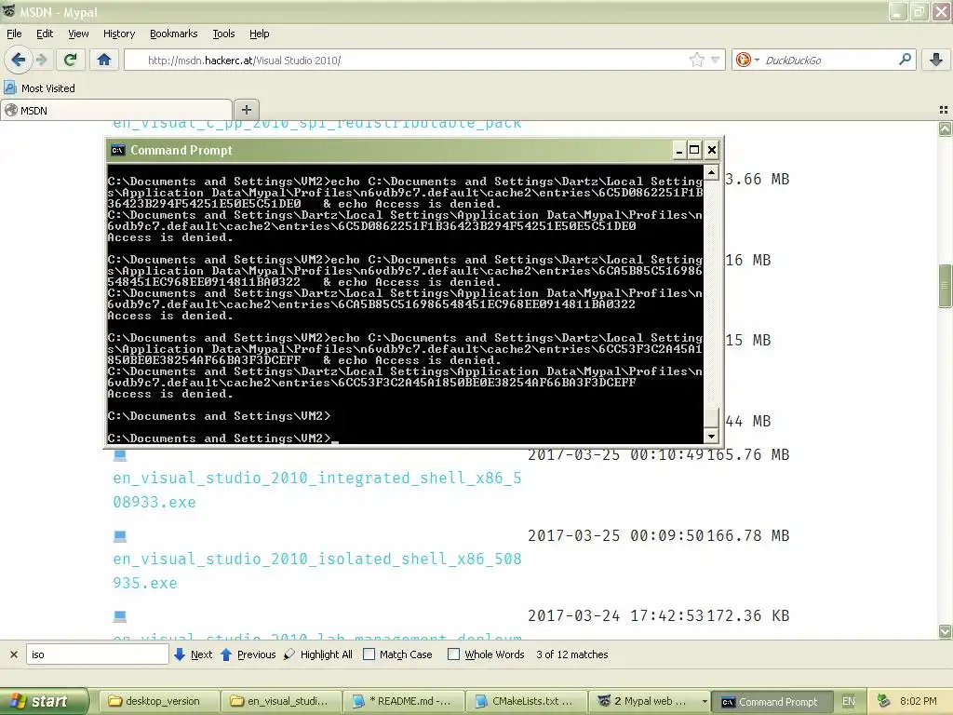Switch to en_visual_studi... taskbar folder
Image resolution: width=953 pixels, height=715 pixels.
point(280,701)
